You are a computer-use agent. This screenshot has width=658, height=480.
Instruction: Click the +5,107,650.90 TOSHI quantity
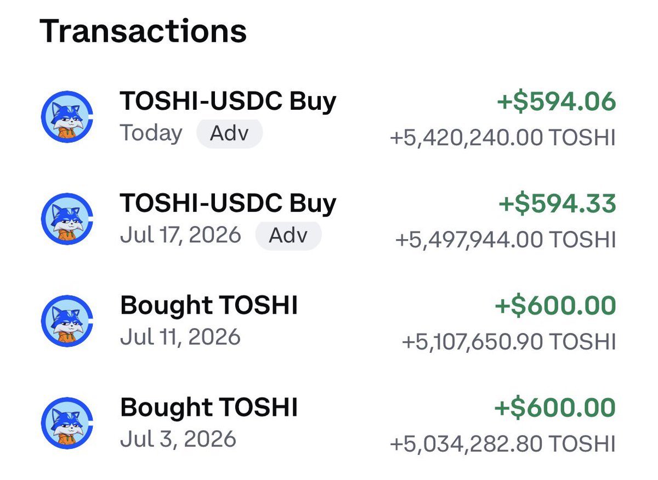pos(509,342)
